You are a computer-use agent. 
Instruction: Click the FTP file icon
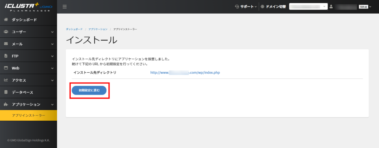pyautogui.click(x=6, y=56)
